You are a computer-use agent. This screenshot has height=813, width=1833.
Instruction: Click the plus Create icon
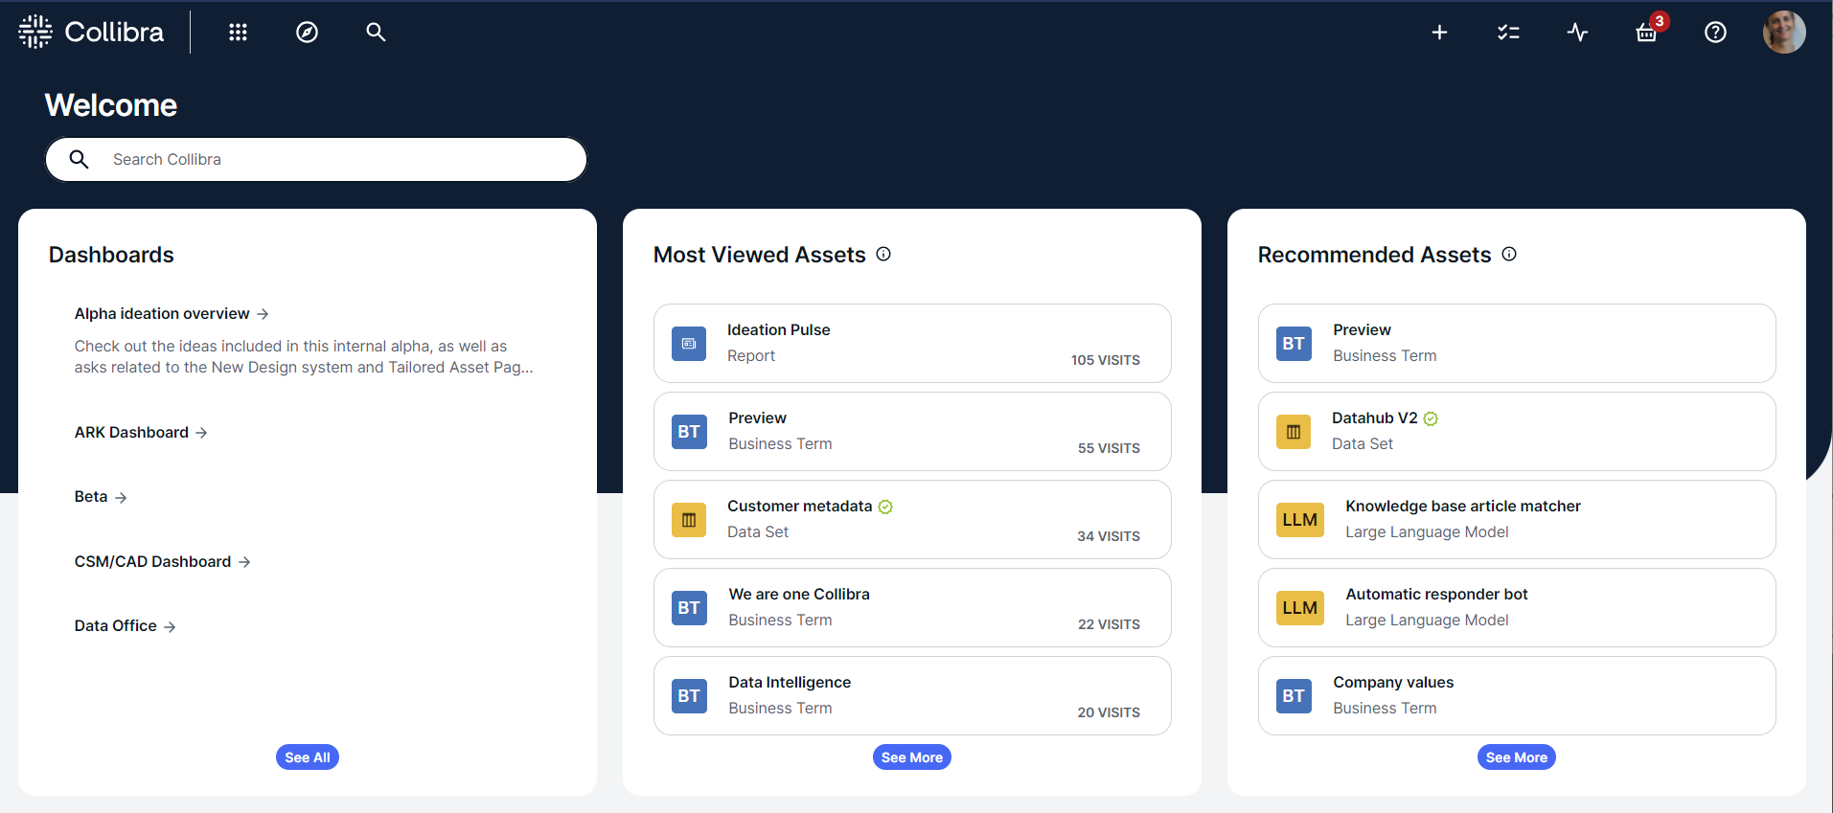click(1439, 33)
